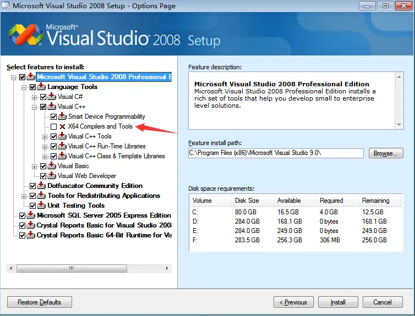The height and width of the screenshot is (316, 415).
Task: Click the Cancel button
Action: coord(383,302)
